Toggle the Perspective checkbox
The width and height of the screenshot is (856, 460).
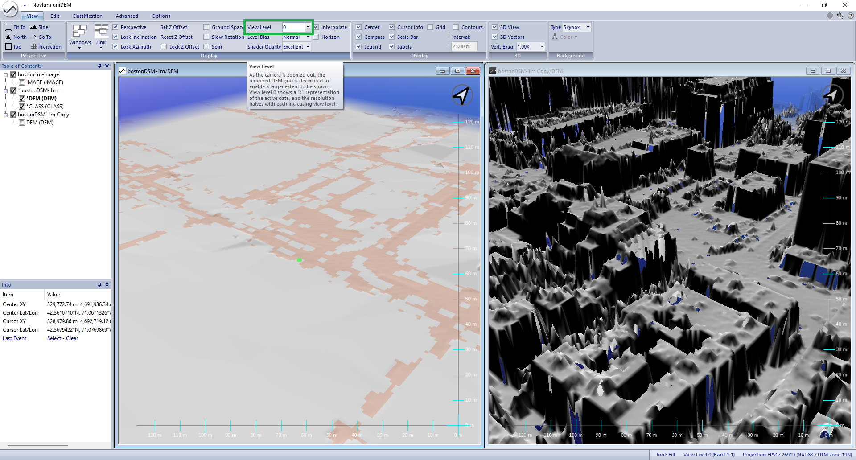click(115, 27)
